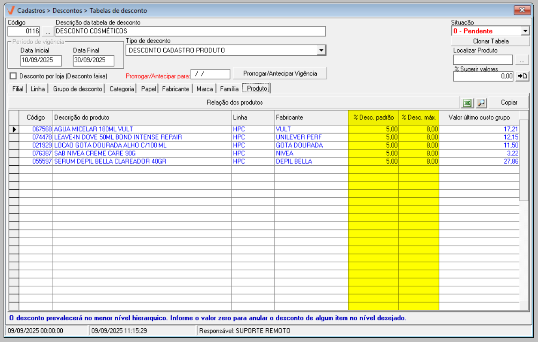The height and width of the screenshot is (342, 538).
Task: Click the Clonar Tabela button
Action: tap(490, 41)
